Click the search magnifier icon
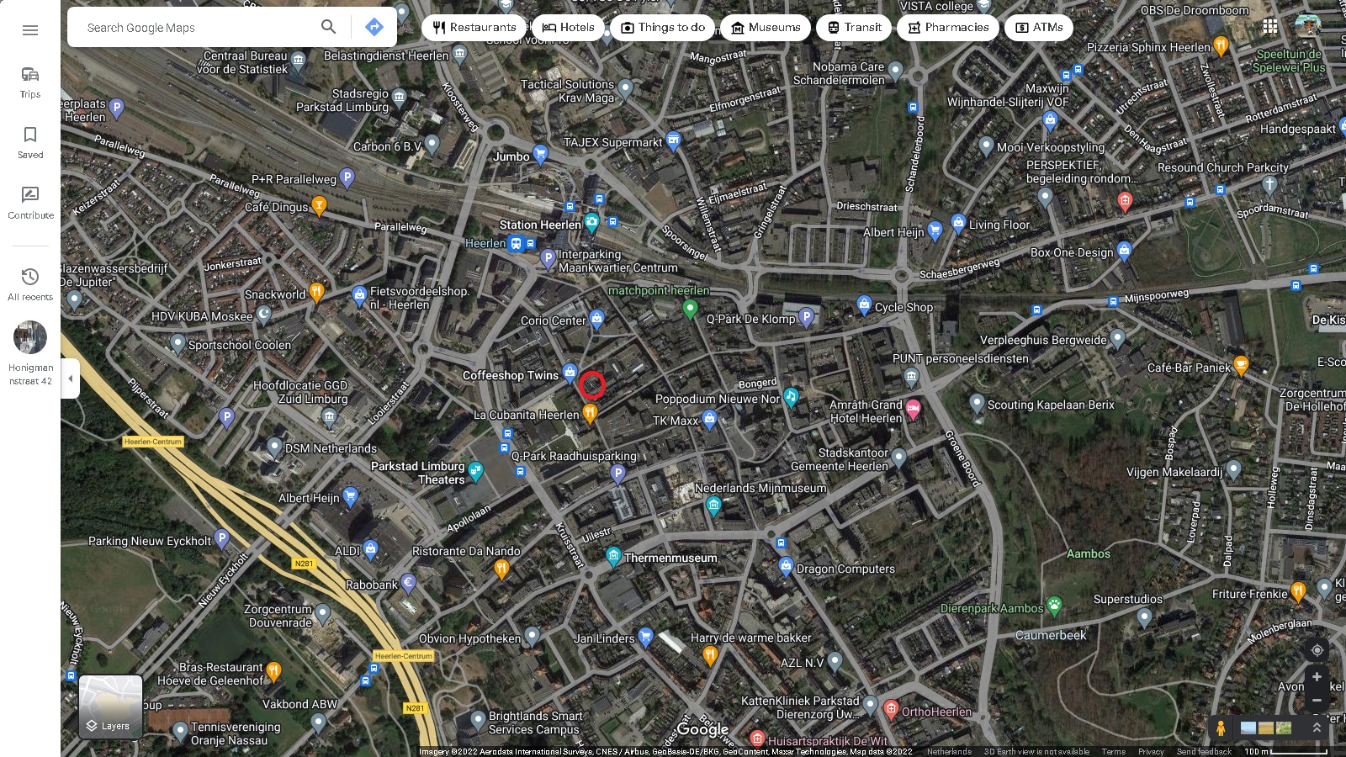 (328, 27)
